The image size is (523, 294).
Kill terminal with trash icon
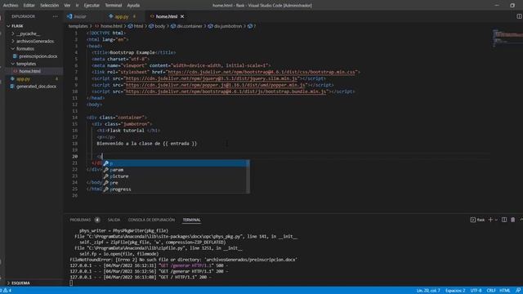513,220
